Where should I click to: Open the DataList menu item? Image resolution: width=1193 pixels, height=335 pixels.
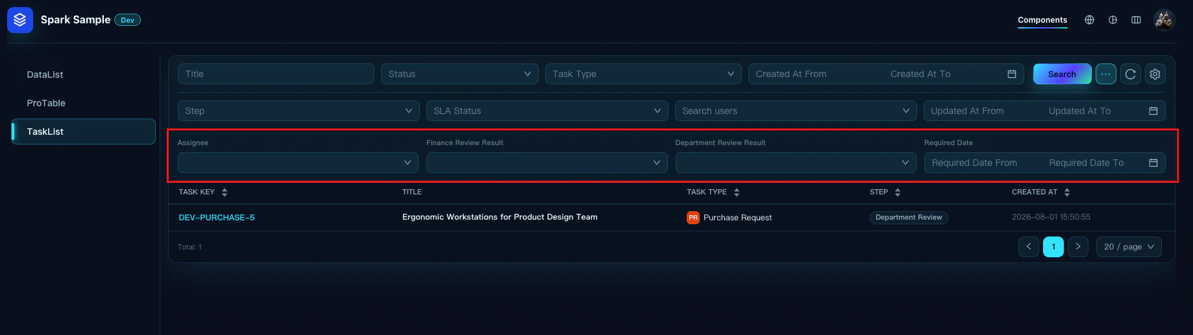(83, 75)
